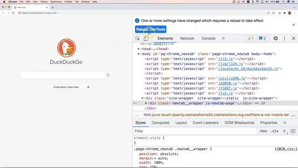This screenshot has width=298, height=168.
Task: Open the browser extensions puzzle icon
Action: pyautogui.click(x=284, y=13)
